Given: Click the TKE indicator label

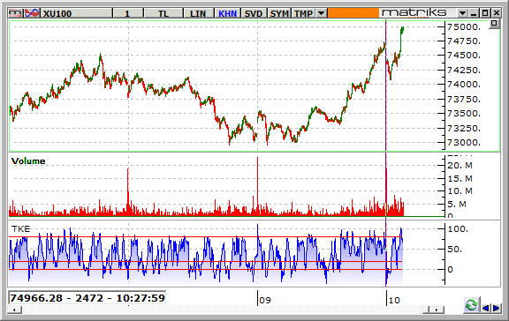Looking at the screenshot, I should (x=21, y=229).
